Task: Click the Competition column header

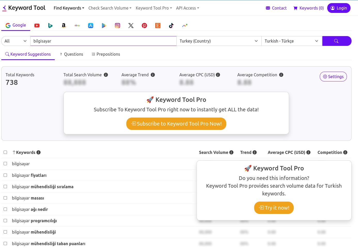Action: click(330, 152)
